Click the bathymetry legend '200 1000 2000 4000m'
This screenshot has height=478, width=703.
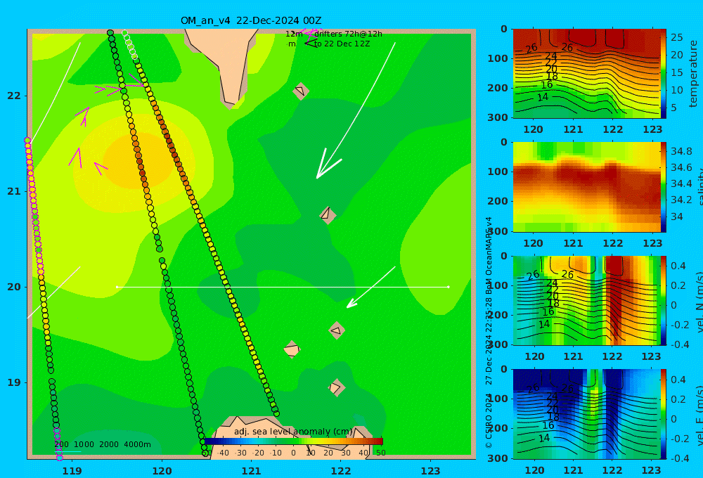103,444
